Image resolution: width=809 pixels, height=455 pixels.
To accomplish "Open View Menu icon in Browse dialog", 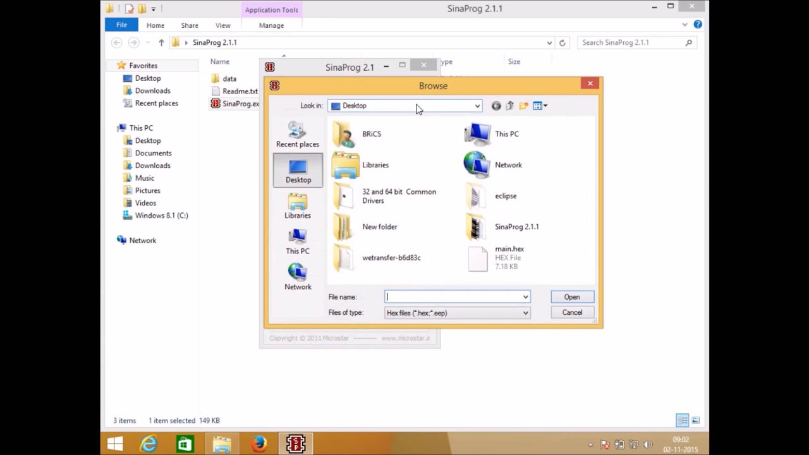I will point(540,106).
